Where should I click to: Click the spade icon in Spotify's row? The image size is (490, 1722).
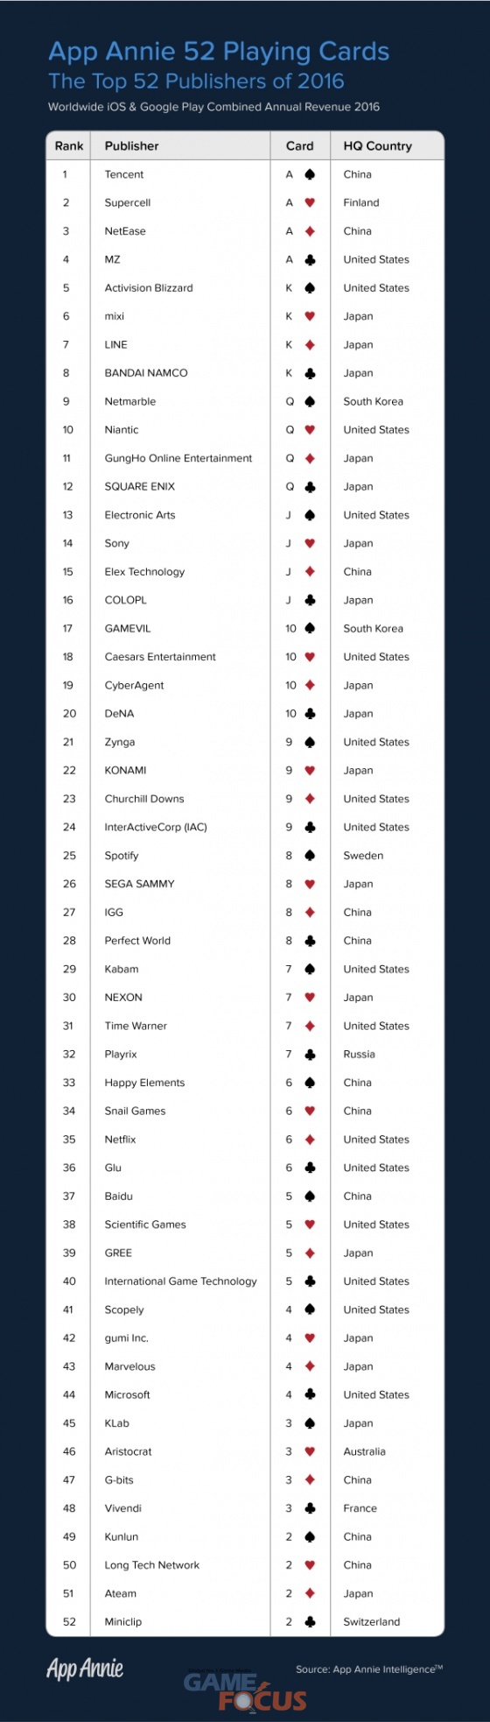click(x=310, y=856)
